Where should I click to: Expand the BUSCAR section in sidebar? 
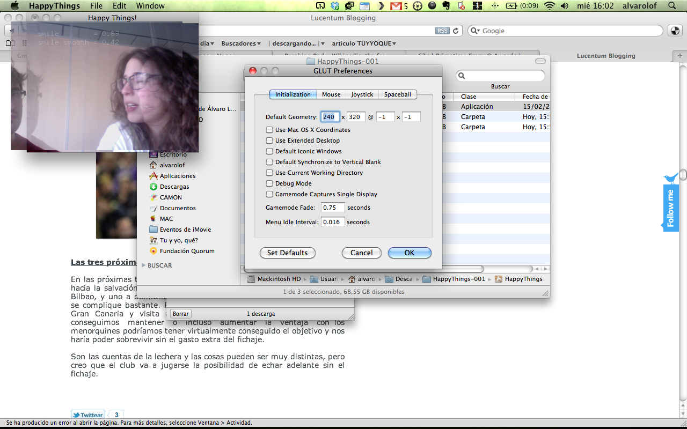[x=143, y=265]
